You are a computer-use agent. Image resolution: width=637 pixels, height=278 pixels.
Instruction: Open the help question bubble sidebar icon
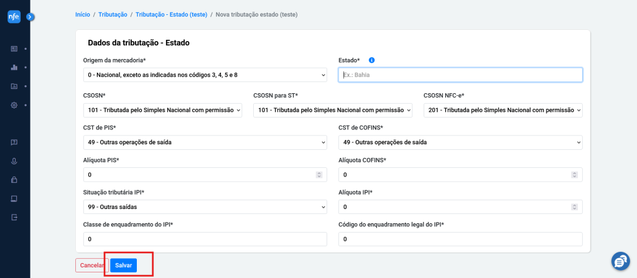(x=14, y=142)
